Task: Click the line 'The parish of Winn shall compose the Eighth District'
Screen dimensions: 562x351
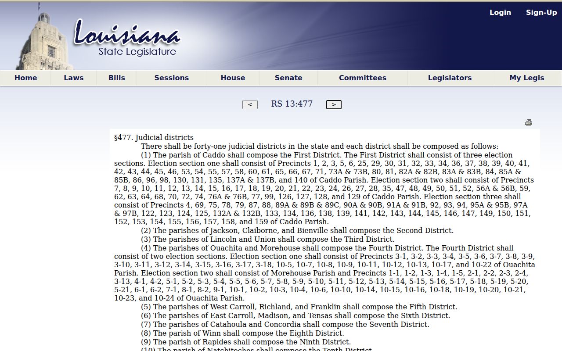Action: [x=242, y=333]
